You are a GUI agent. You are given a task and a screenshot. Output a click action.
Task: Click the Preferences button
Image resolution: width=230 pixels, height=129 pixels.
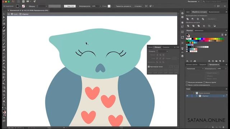[x=138, y=6]
